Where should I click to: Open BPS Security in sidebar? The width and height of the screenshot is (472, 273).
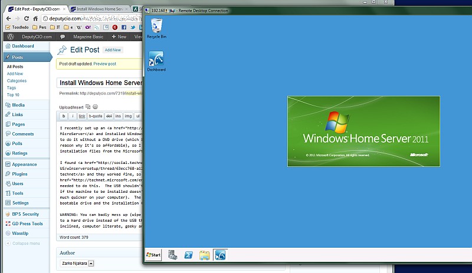pyautogui.click(x=25, y=214)
